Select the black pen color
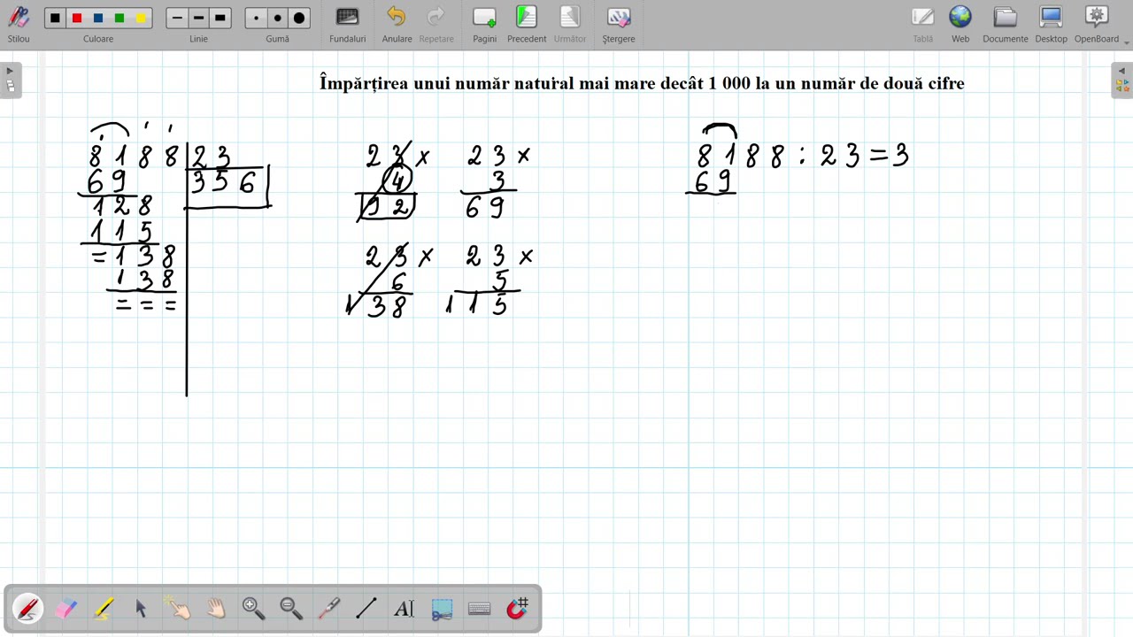The image size is (1133, 637). 56,18
